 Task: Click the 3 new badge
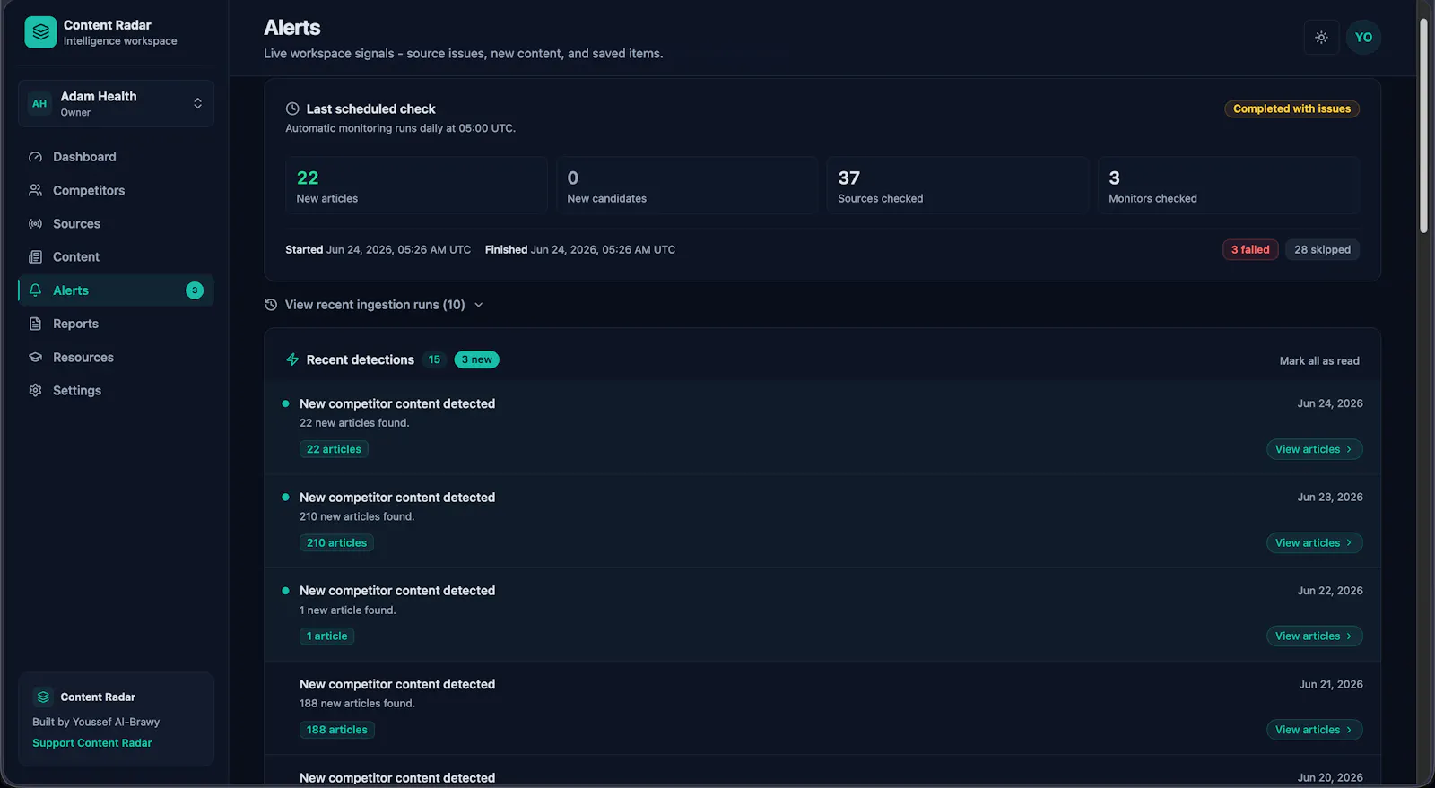coord(477,359)
